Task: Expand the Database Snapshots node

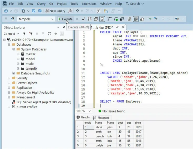Action: pos(13,73)
